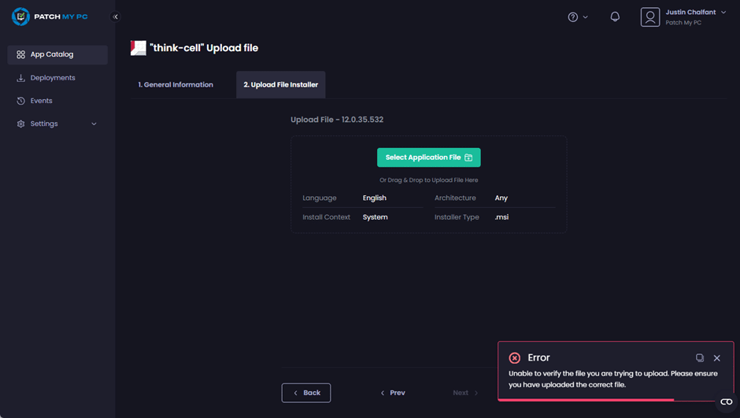Click the user profile avatar icon

click(x=649, y=17)
